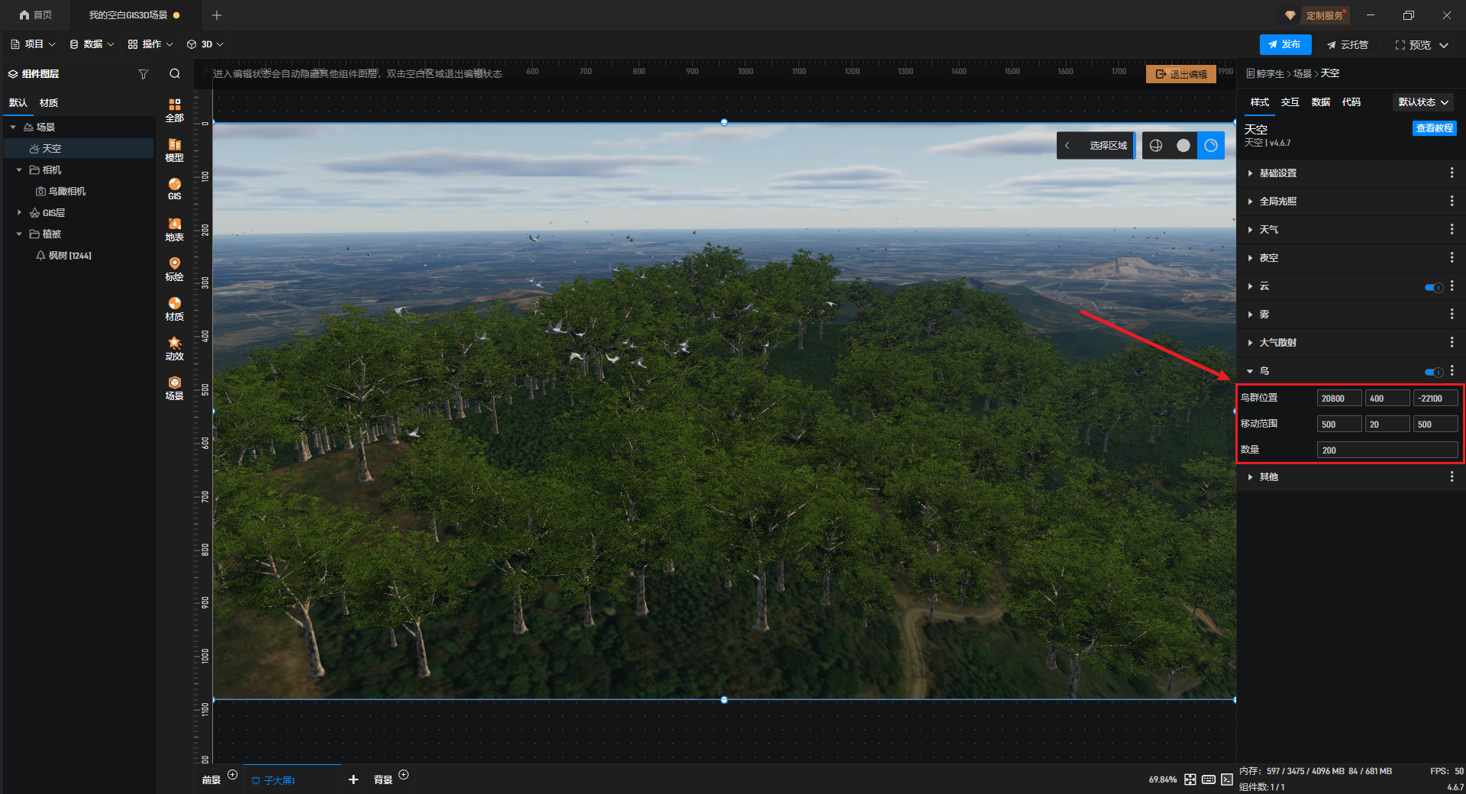Click the layer search magnifier icon
Screen dimensions: 1466x794
coord(175,74)
